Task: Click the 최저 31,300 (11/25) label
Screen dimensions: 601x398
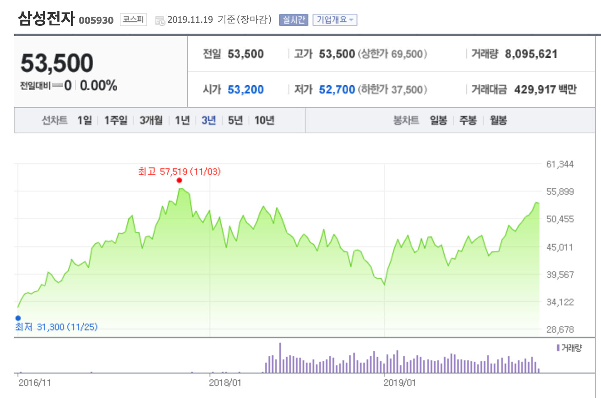Action: tap(57, 327)
